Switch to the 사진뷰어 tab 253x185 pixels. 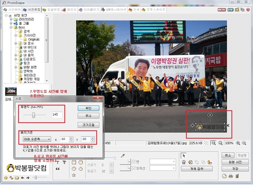click(x=12, y=9)
